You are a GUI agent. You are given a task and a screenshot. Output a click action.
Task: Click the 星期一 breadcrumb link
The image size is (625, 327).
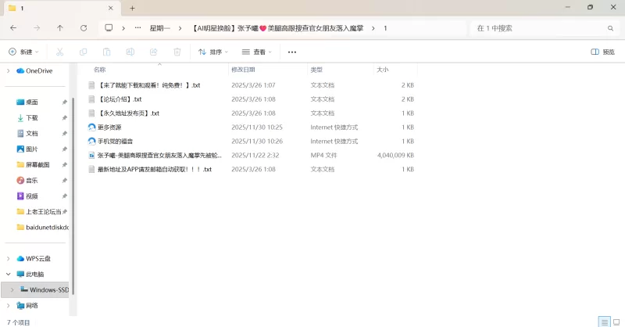pyautogui.click(x=160, y=28)
